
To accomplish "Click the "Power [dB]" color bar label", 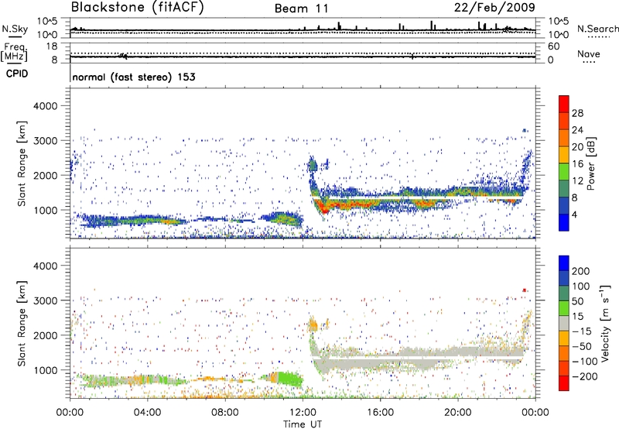I will coord(590,163).
